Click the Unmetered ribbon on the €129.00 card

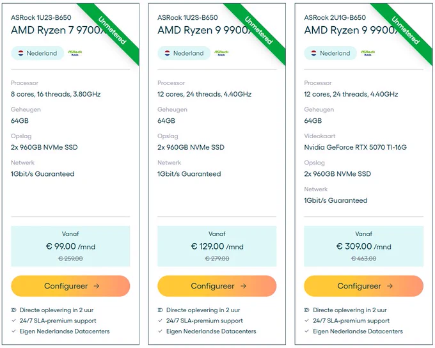pos(259,31)
